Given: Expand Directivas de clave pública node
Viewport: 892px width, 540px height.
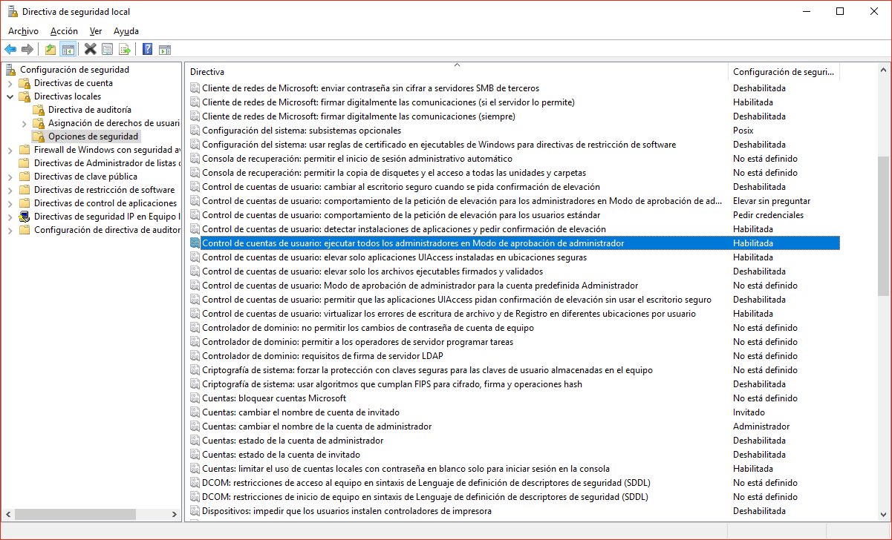Looking at the screenshot, I should [10, 177].
